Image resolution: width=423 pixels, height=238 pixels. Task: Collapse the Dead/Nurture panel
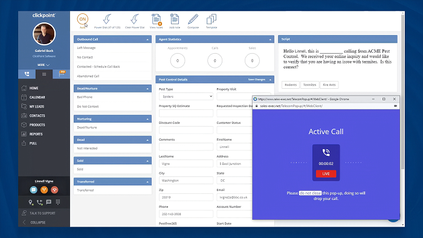(x=147, y=89)
